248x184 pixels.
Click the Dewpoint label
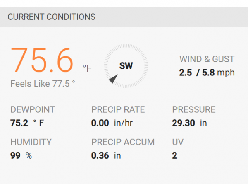(x=33, y=110)
